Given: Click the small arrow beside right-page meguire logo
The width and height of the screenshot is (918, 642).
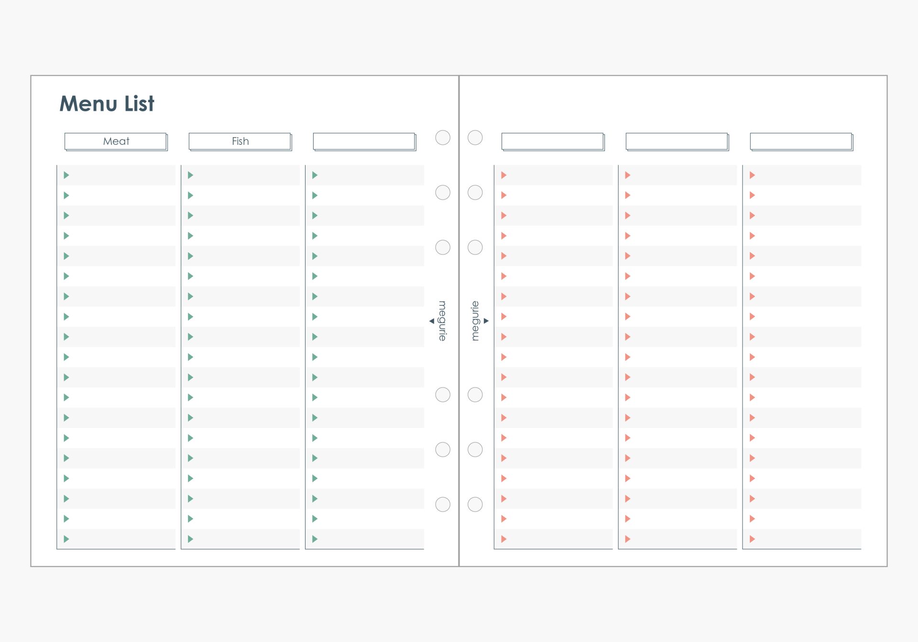Looking at the screenshot, I should coord(486,321).
